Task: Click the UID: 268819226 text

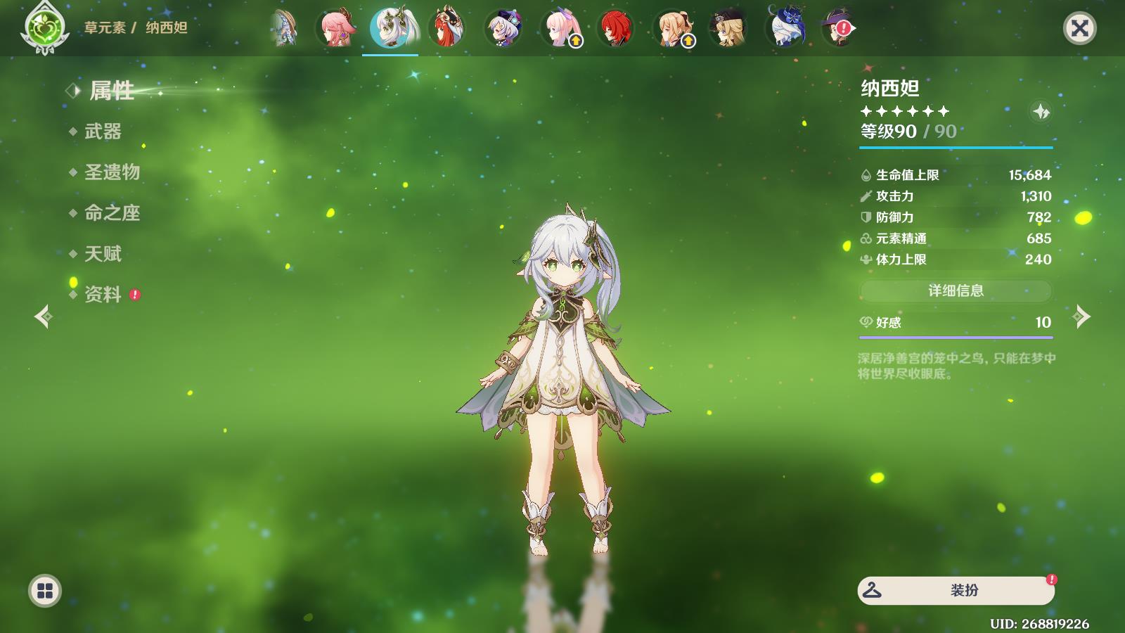Action: [1039, 624]
